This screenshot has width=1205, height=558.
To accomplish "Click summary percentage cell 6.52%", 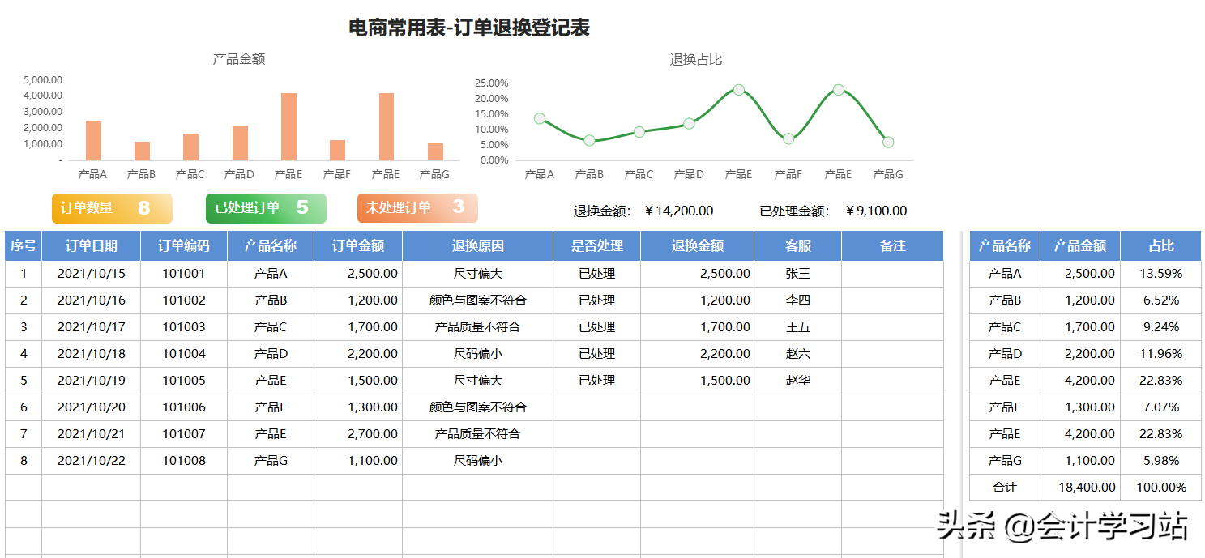I will pyautogui.click(x=1161, y=300).
